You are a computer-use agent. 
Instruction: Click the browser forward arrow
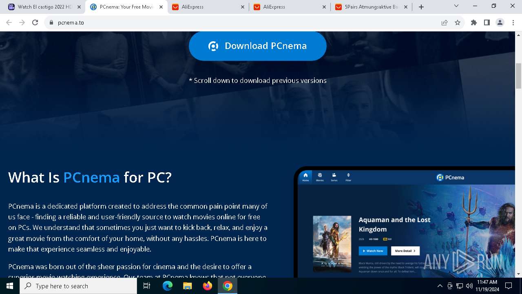click(22, 22)
